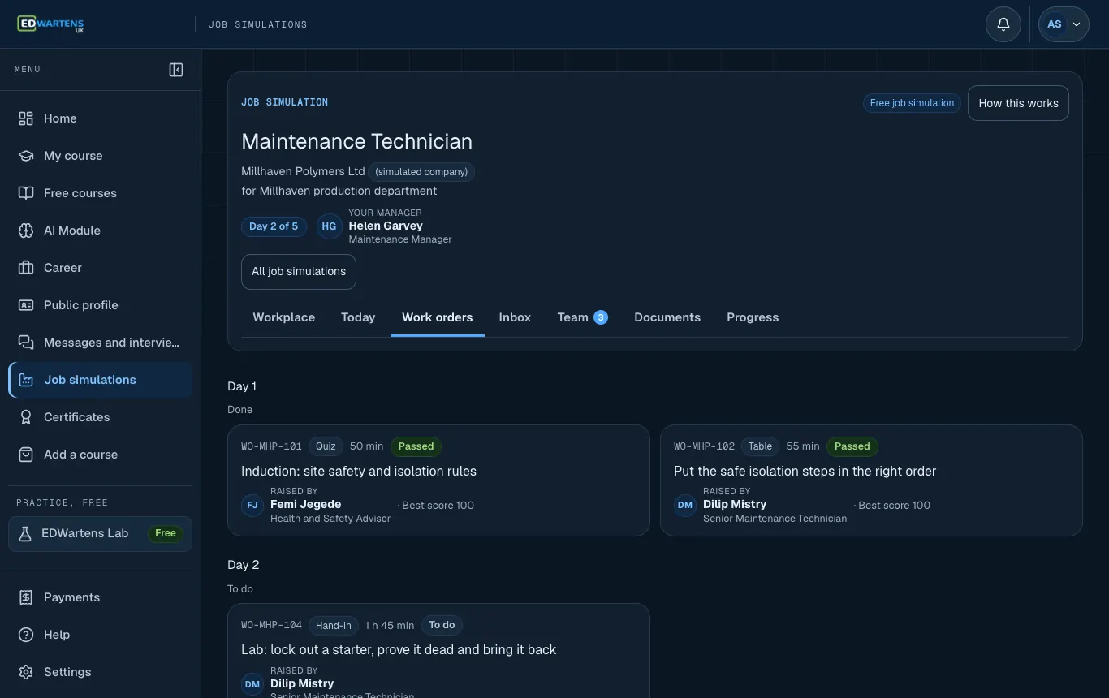Click the Free courses book icon
This screenshot has height=698, width=1109.
(26, 193)
